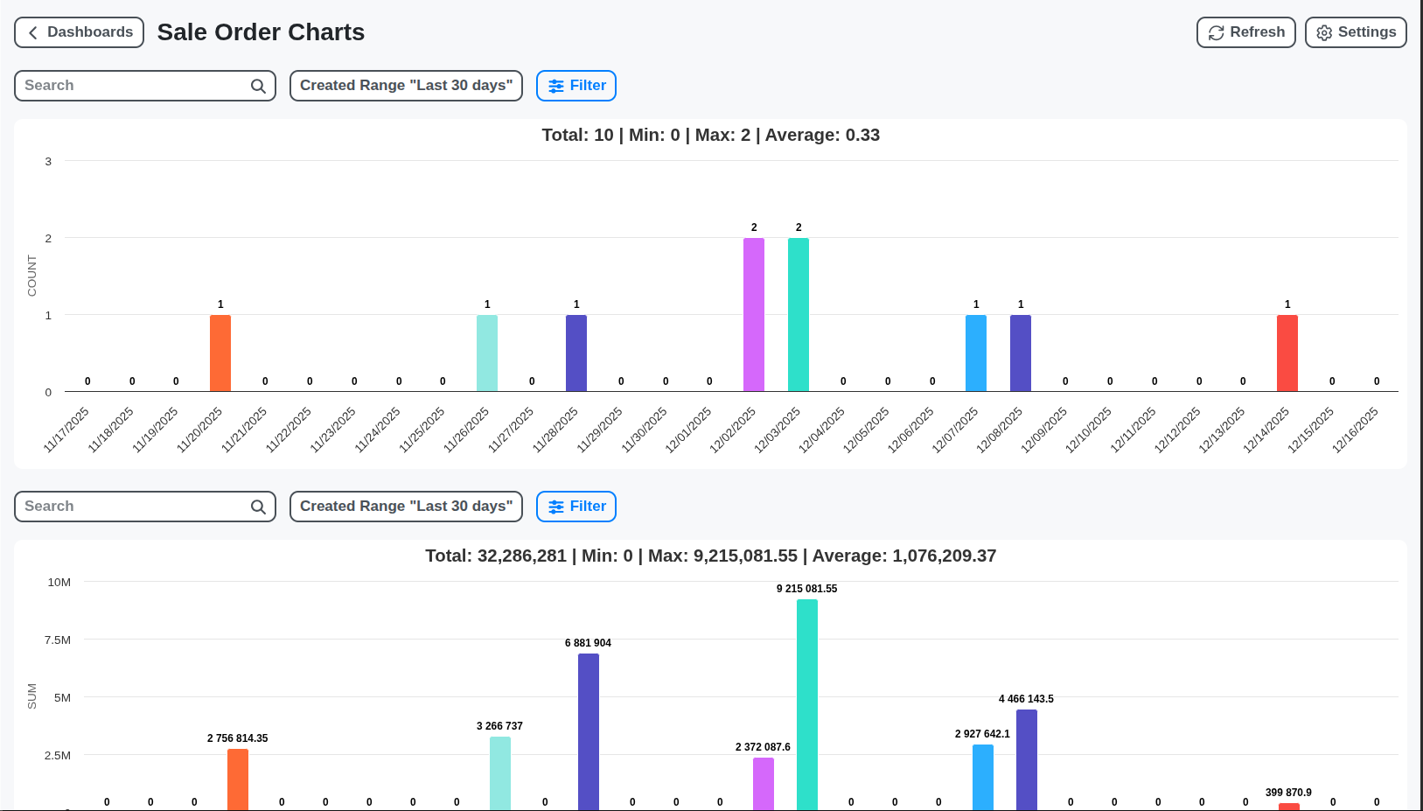Viewport: 1423px width, 811px height.
Task: Click the gear icon in the Settings button
Action: (x=1323, y=32)
